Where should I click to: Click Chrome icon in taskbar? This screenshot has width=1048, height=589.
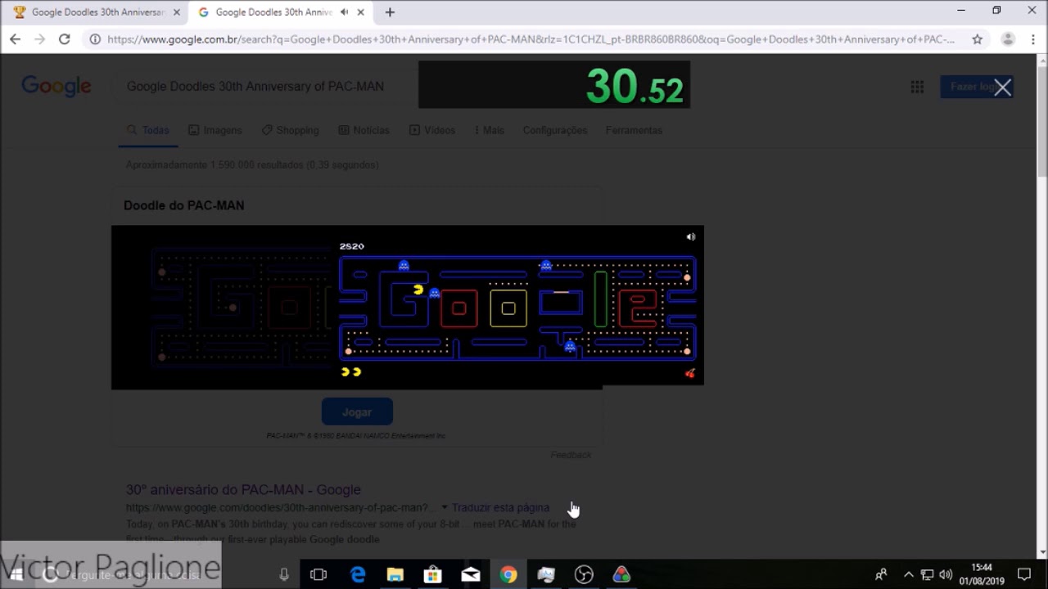click(x=508, y=575)
